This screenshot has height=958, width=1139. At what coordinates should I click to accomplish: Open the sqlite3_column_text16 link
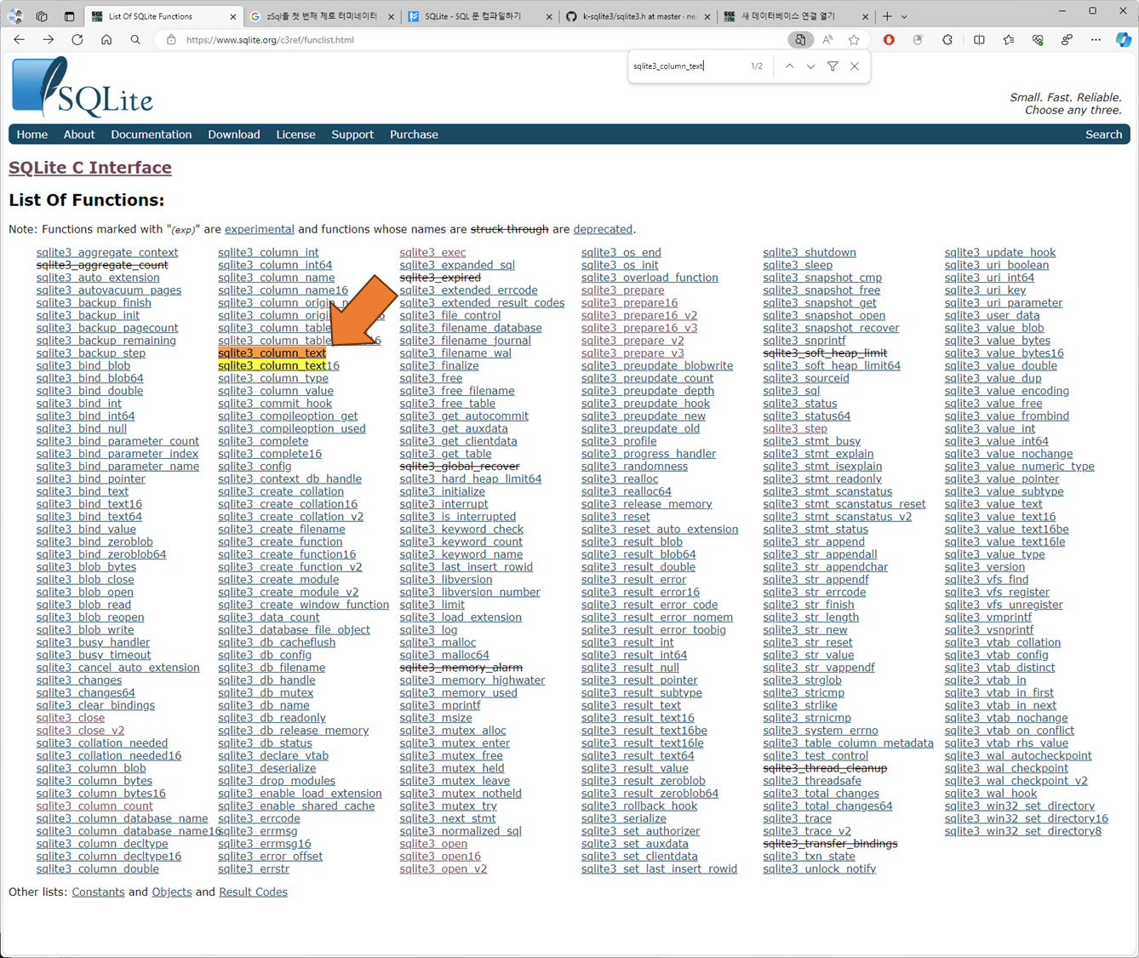[278, 366]
